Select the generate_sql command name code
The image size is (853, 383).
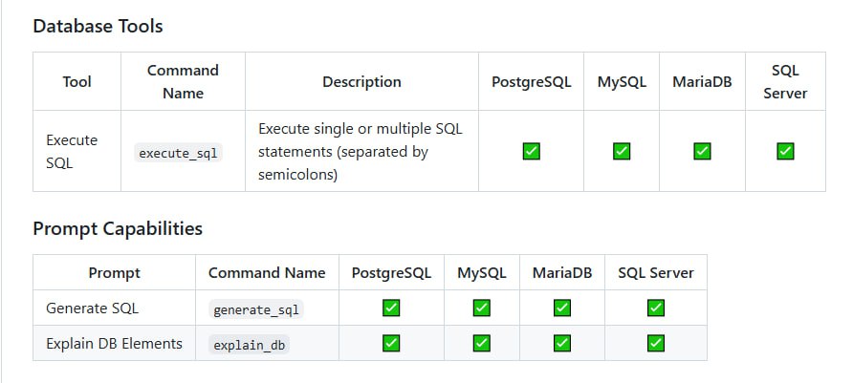point(256,309)
